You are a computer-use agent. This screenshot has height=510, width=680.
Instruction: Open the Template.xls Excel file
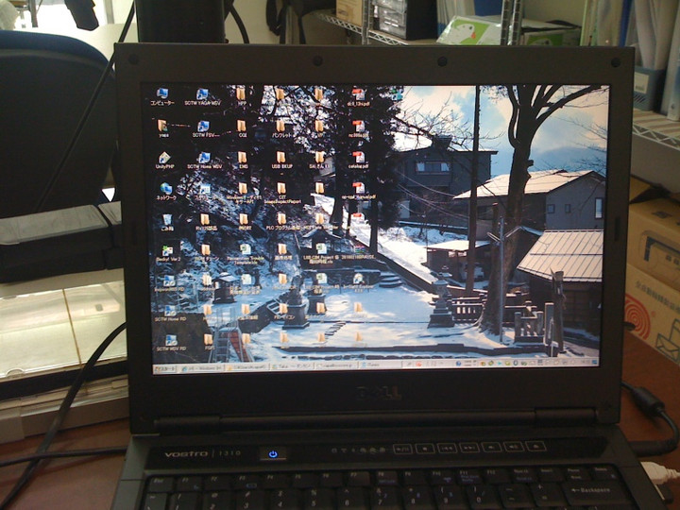pyautogui.click(x=246, y=255)
